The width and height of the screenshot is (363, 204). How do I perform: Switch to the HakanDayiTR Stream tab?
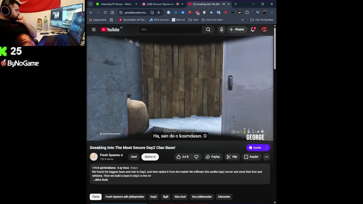pos(116,4)
